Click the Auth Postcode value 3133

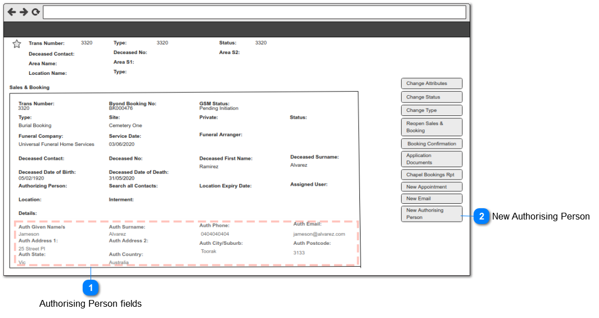point(299,253)
